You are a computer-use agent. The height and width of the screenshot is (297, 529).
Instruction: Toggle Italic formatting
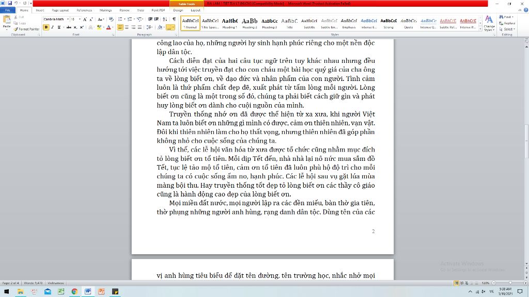tap(53, 27)
